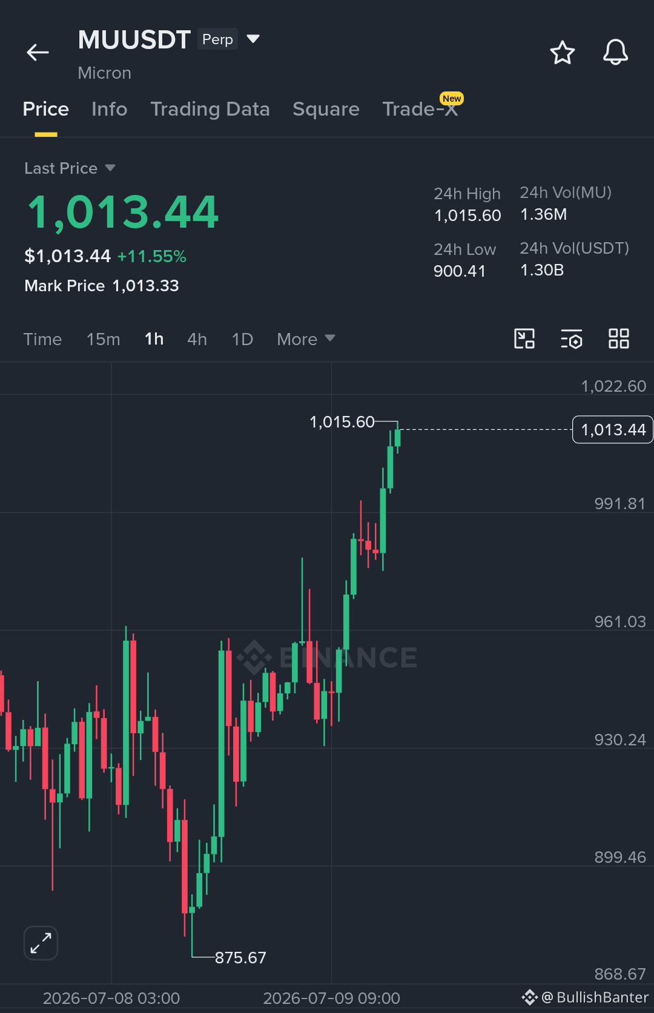Switch to the Info tab
Screen dimensions: 654x1013
(x=110, y=109)
